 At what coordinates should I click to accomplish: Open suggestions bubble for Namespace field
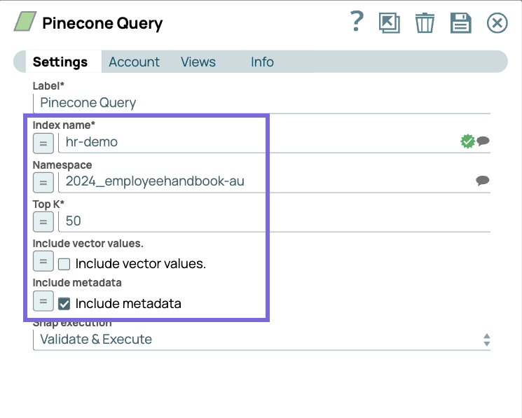(x=483, y=181)
